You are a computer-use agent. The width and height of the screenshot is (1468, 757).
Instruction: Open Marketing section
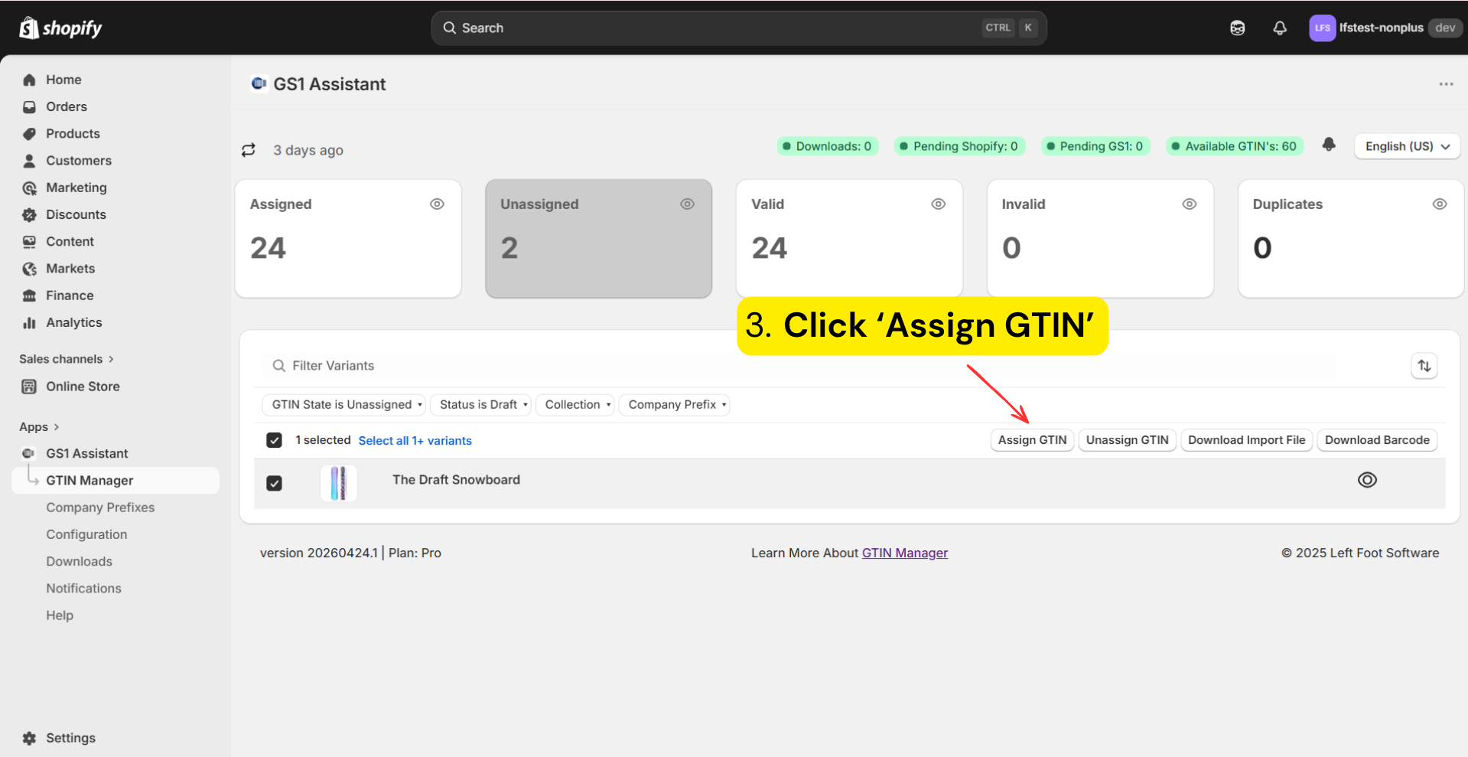click(x=76, y=188)
